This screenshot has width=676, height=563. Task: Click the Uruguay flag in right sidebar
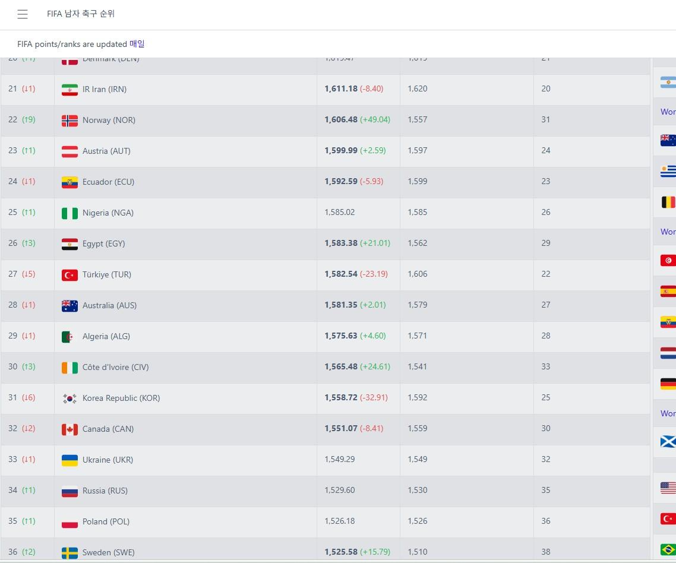[x=668, y=171]
